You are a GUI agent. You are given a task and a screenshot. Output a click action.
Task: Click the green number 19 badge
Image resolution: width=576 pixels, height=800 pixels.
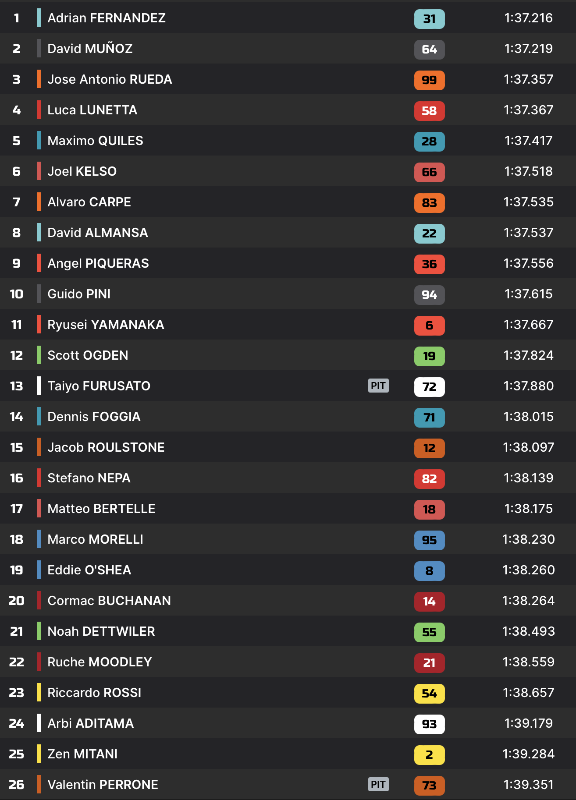tap(429, 356)
